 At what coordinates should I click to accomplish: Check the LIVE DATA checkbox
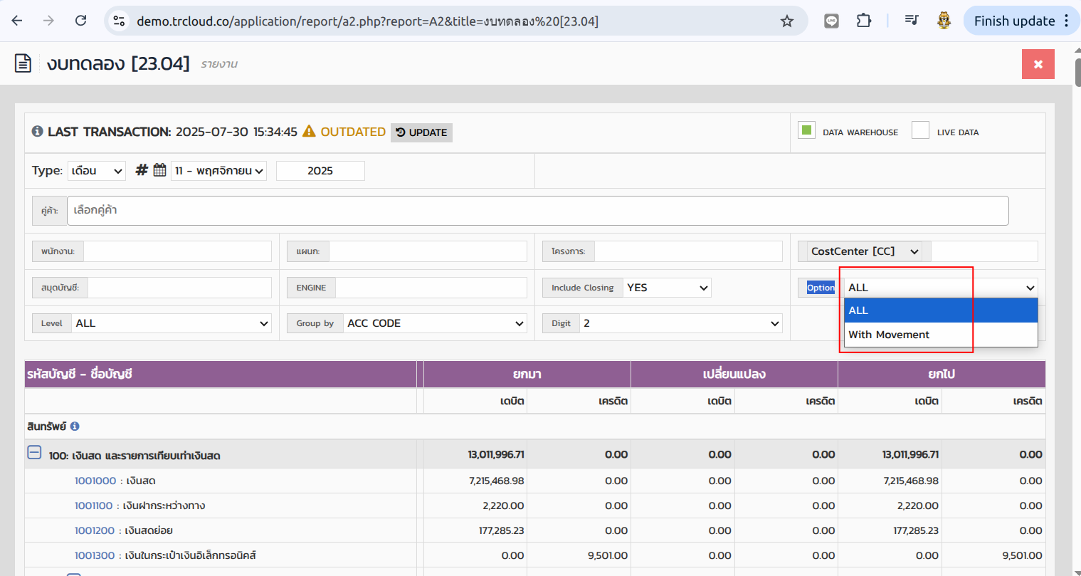(920, 130)
